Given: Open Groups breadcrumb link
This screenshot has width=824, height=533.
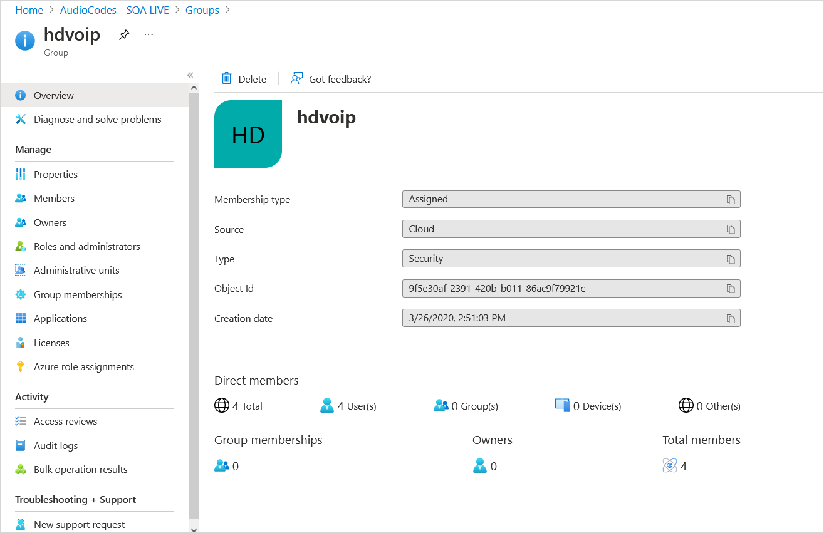Looking at the screenshot, I should pyautogui.click(x=202, y=10).
